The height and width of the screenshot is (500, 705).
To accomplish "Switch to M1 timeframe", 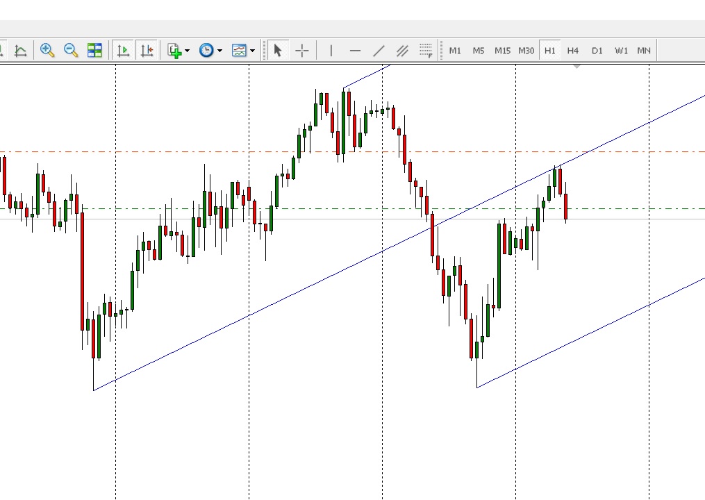I will tap(455, 51).
